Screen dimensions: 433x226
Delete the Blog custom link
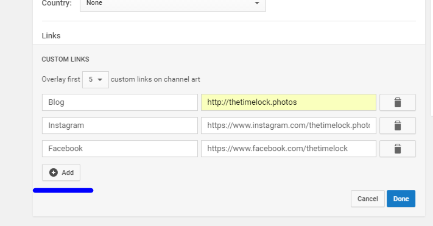pyautogui.click(x=398, y=102)
